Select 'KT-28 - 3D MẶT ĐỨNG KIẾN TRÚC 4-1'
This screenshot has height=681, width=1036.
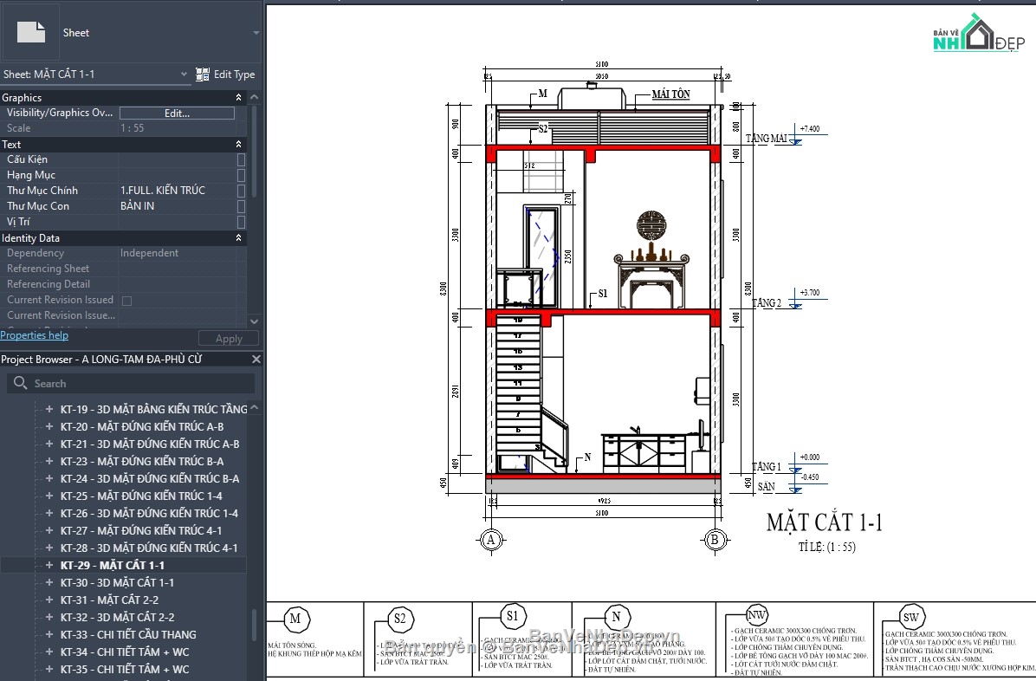[x=149, y=548]
